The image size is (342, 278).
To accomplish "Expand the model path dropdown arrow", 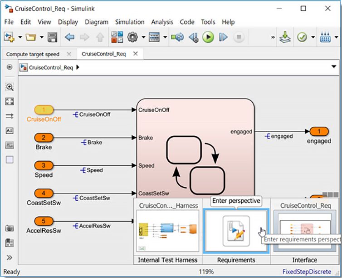I will (x=334, y=67).
